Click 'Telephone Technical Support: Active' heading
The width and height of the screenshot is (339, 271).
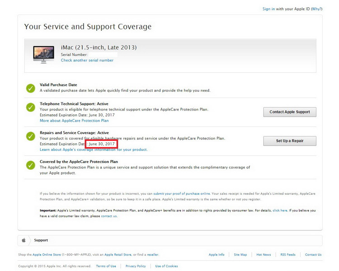[x=74, y=104]
